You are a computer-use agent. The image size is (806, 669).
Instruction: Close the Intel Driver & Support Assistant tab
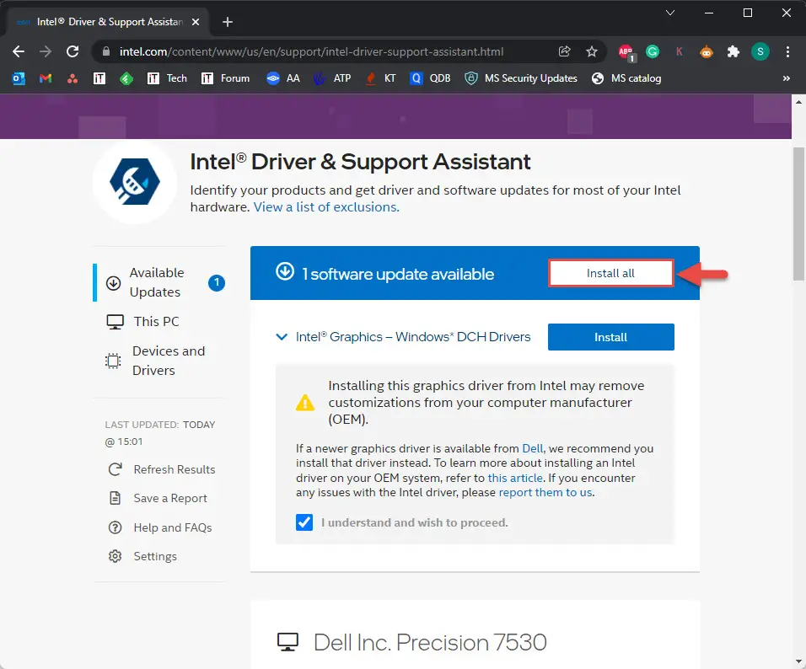click(x=196, y=22)
